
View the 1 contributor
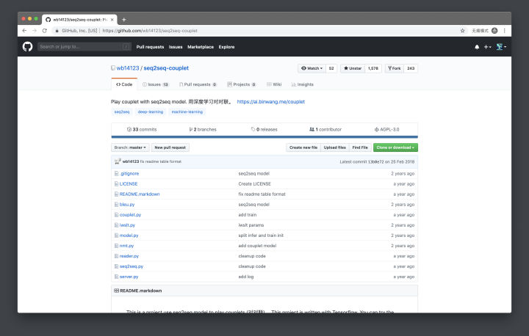tap(325, 129)
